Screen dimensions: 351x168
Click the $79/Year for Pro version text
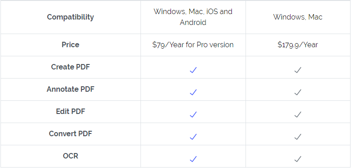pyautogui.click(x=193, y=44)
